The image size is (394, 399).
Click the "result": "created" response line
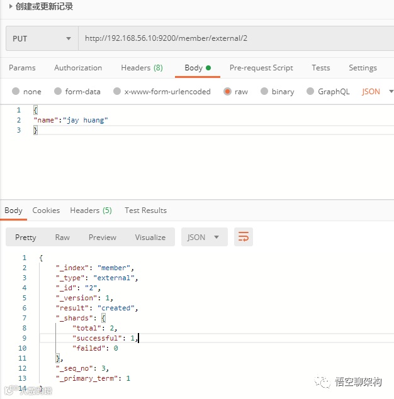click(x=97, y=308)
